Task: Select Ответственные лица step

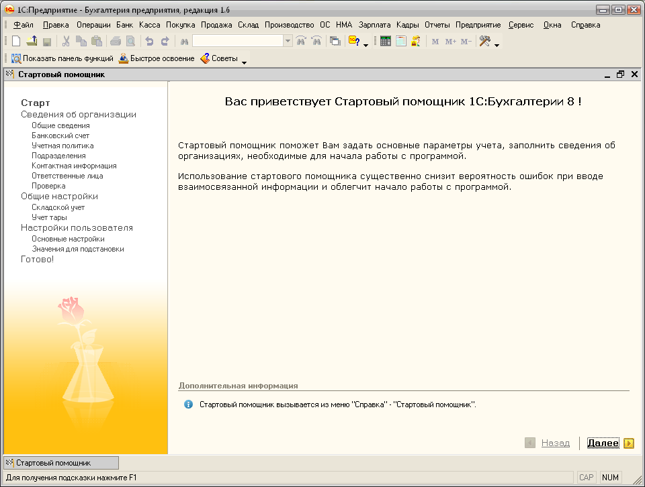Action: pos(67,176)
